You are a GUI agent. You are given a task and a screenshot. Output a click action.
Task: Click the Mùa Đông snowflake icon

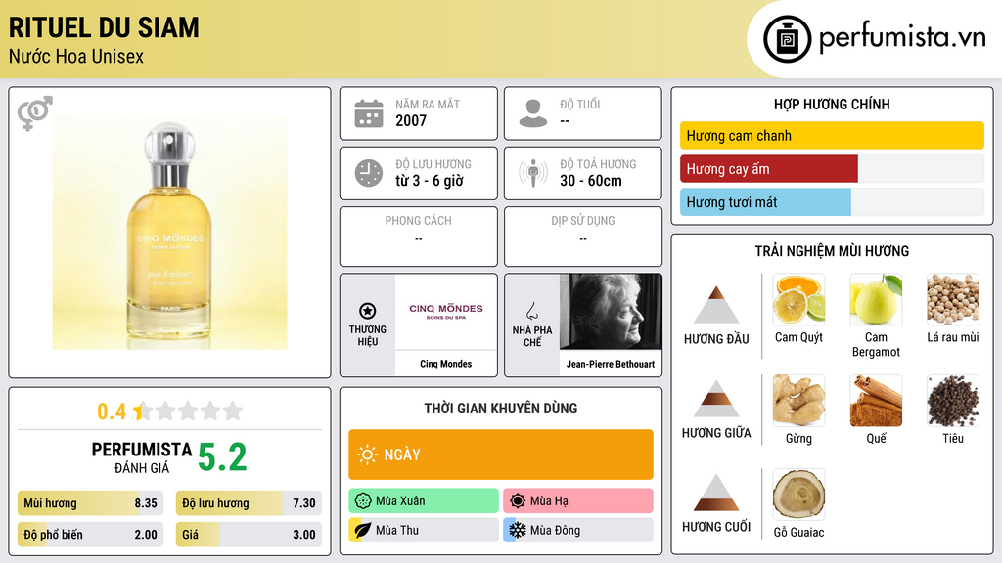(x=518, y=530)
